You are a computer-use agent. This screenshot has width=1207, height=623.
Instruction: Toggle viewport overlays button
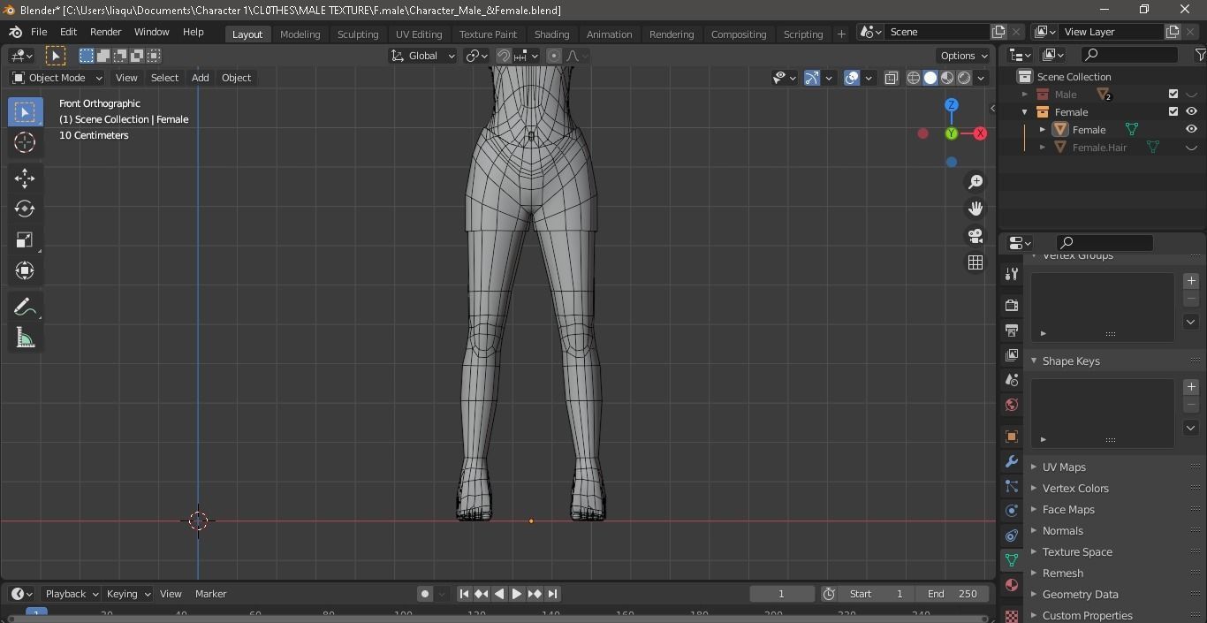coord(852,78)
